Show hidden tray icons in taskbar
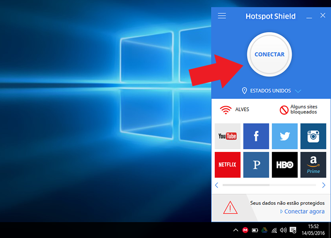This screenshot has width=331, height=238. point(236,230)
